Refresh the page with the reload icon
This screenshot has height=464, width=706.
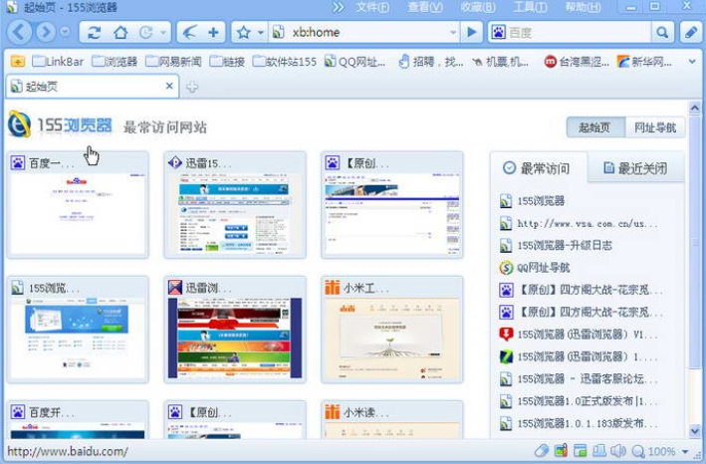95,33
